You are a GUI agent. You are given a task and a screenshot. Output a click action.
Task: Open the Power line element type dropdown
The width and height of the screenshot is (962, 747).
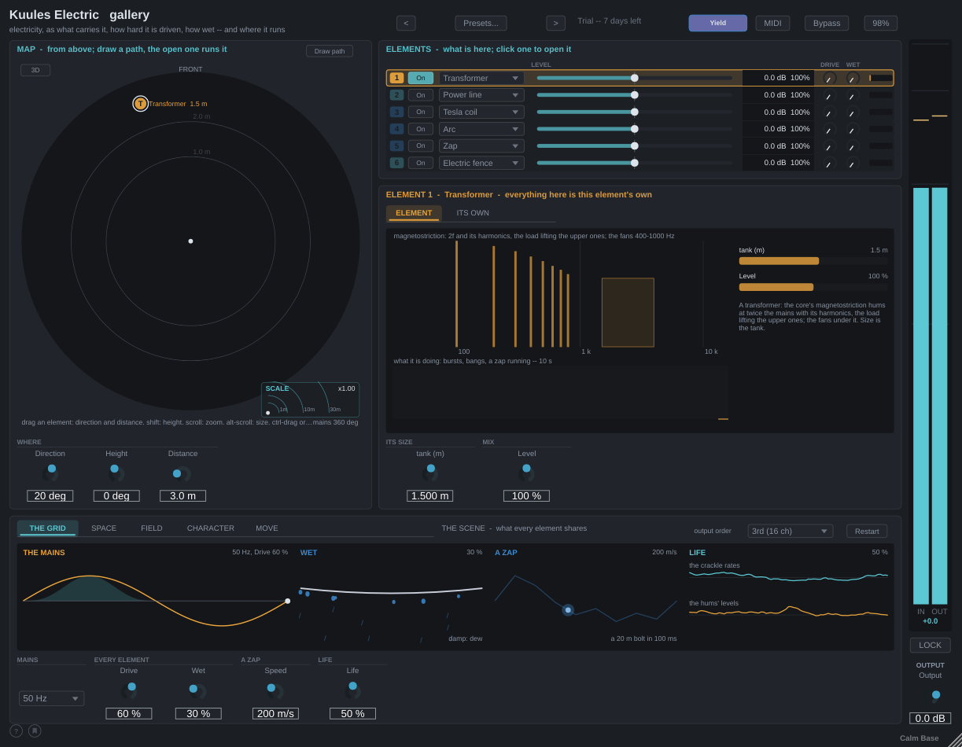[481, 95]
